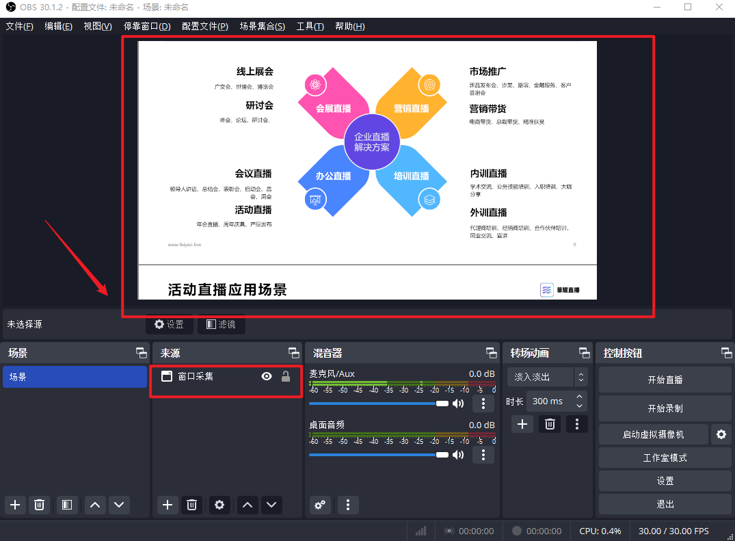Select the 场景 item in scenes list

(75, 377)
